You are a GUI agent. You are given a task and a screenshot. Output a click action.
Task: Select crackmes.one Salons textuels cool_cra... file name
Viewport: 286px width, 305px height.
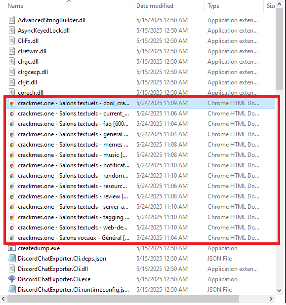point(74,103)
